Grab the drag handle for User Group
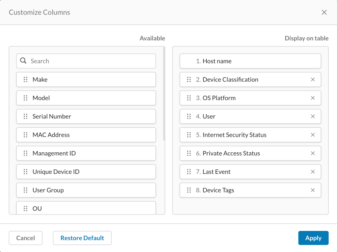This screenshot has height=252, width=337. [x=26, y=190]
